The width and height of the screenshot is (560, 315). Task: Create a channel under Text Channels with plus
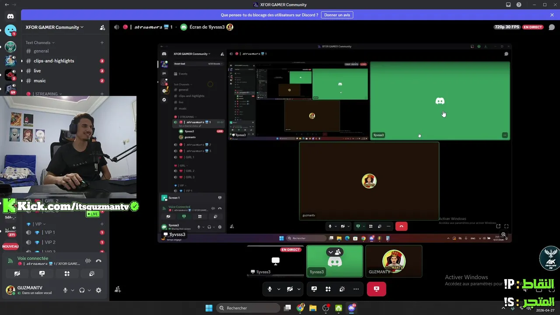tap(102, 42)
